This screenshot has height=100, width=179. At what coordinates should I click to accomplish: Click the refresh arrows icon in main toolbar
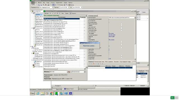point(55,5)
